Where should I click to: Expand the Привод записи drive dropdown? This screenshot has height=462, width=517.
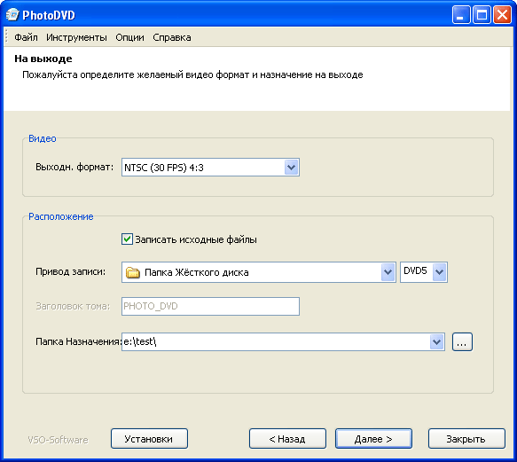tap(388, 272)
